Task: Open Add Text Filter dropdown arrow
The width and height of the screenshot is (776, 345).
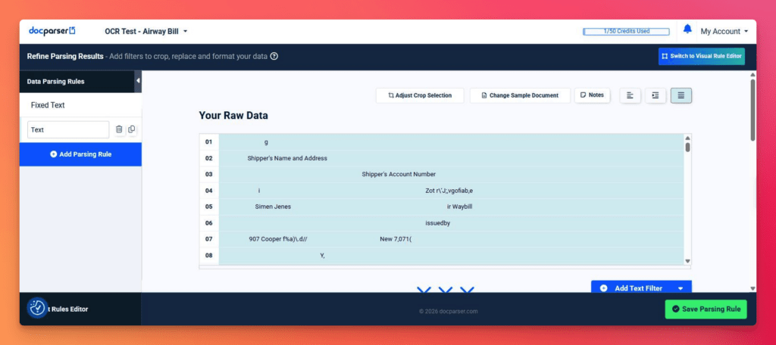Action: [681, 288]
